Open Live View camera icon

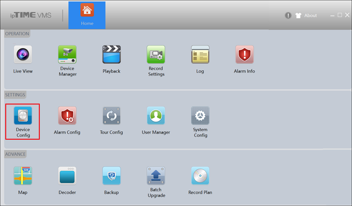(23, 54)
